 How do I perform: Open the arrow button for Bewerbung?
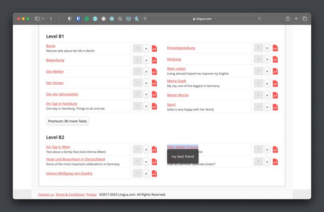[x=146, y=60]
